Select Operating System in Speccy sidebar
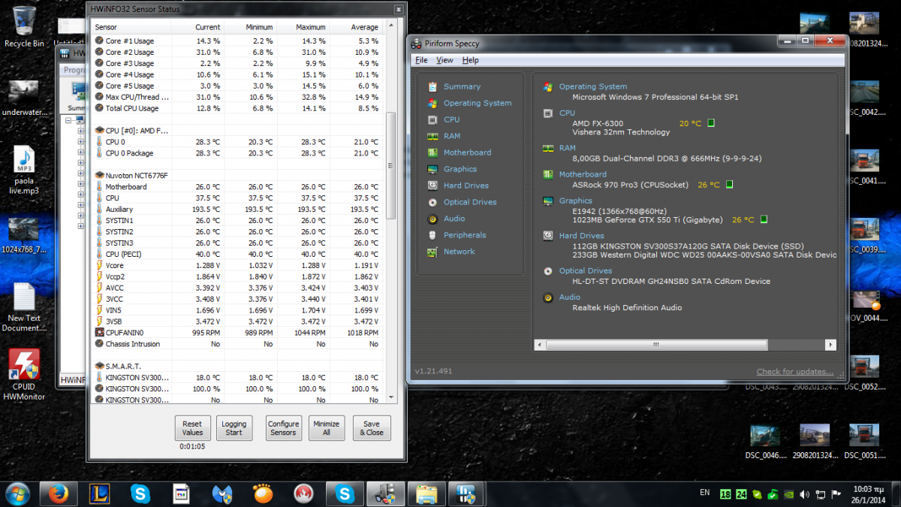Screen dimensions: 901x507 (x=476, y=103)
